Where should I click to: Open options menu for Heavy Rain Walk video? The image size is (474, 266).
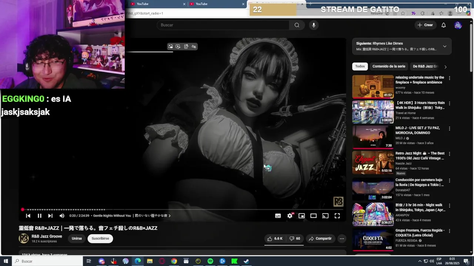pyautogui.click(x=450, y=103)
